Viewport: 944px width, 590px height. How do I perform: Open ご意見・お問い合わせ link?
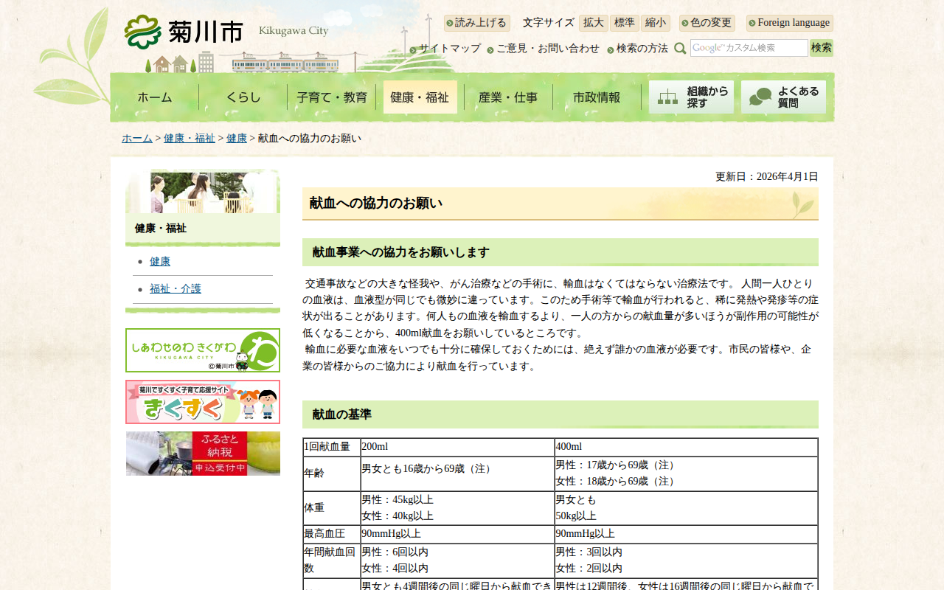click(x=548, y=49)
